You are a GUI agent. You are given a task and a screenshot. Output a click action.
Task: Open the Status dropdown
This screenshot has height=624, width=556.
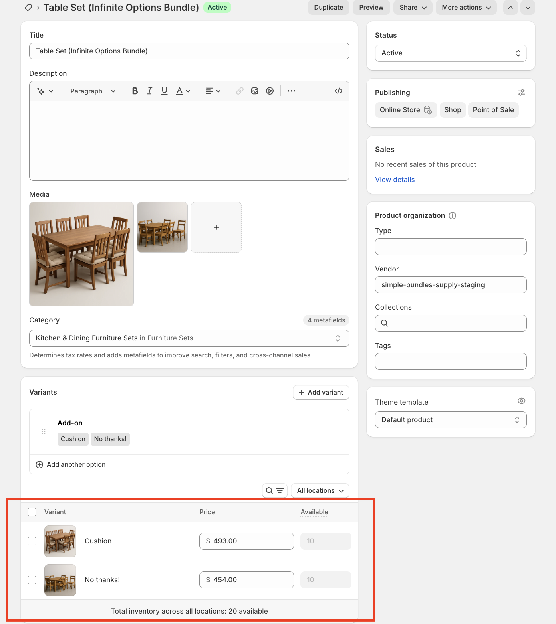[x=451, y=53]
